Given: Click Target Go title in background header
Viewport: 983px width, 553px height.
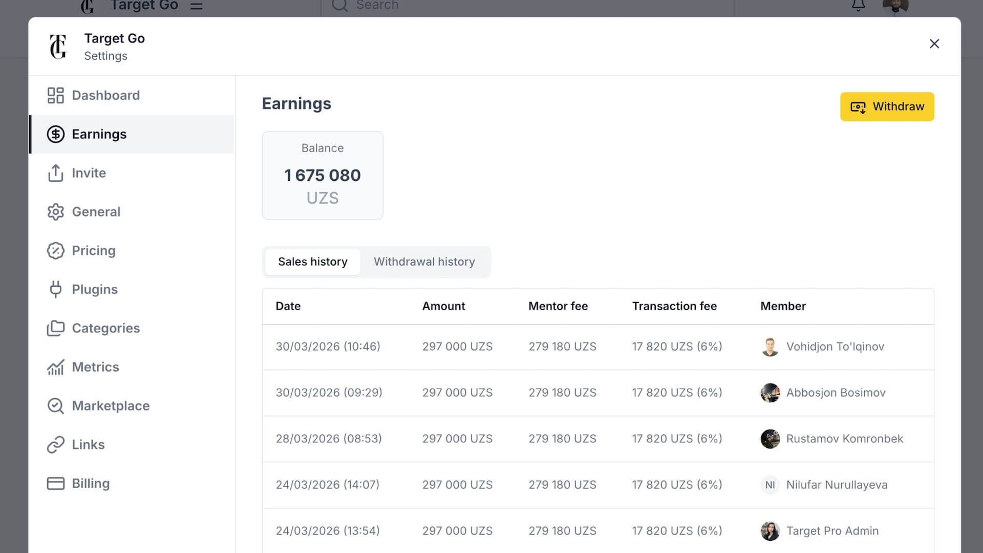Looking at the screenshot, I should [x=144, y=6].
